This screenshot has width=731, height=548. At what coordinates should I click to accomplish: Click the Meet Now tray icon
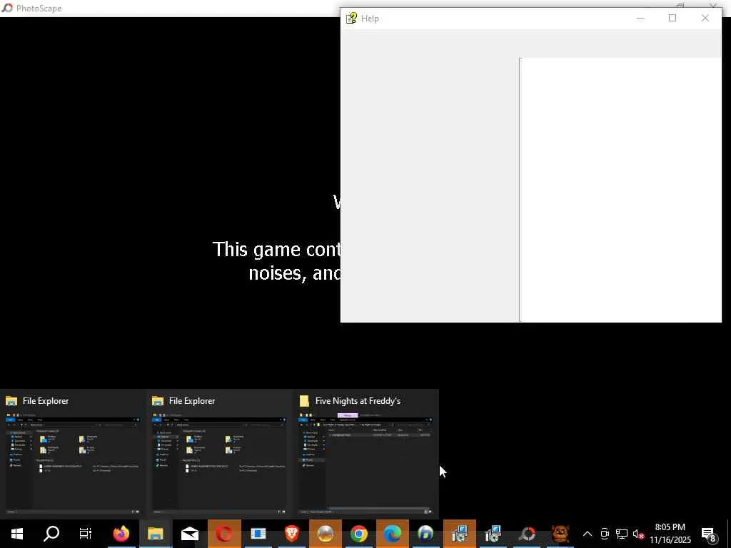tap(605, 534)
